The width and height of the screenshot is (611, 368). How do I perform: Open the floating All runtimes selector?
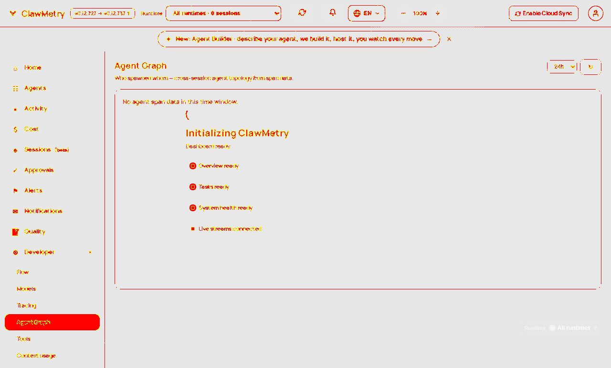tap(560, 328)
